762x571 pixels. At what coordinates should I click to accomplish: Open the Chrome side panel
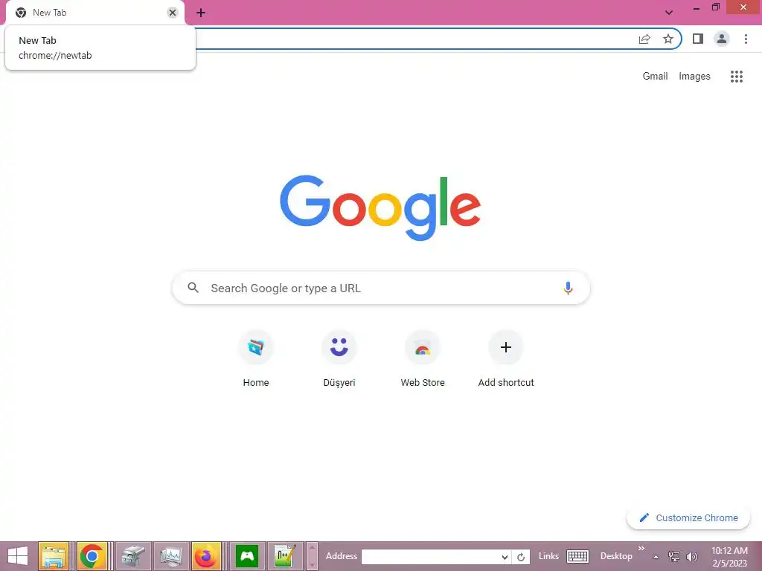[x=698, y=39]
